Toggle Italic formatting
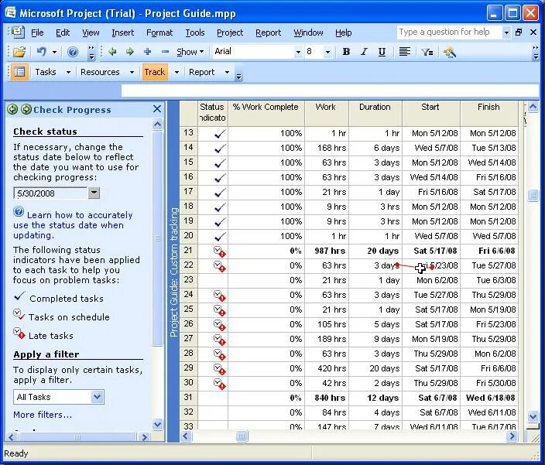This screenshot has width=545, height=465. pos(364,52)
